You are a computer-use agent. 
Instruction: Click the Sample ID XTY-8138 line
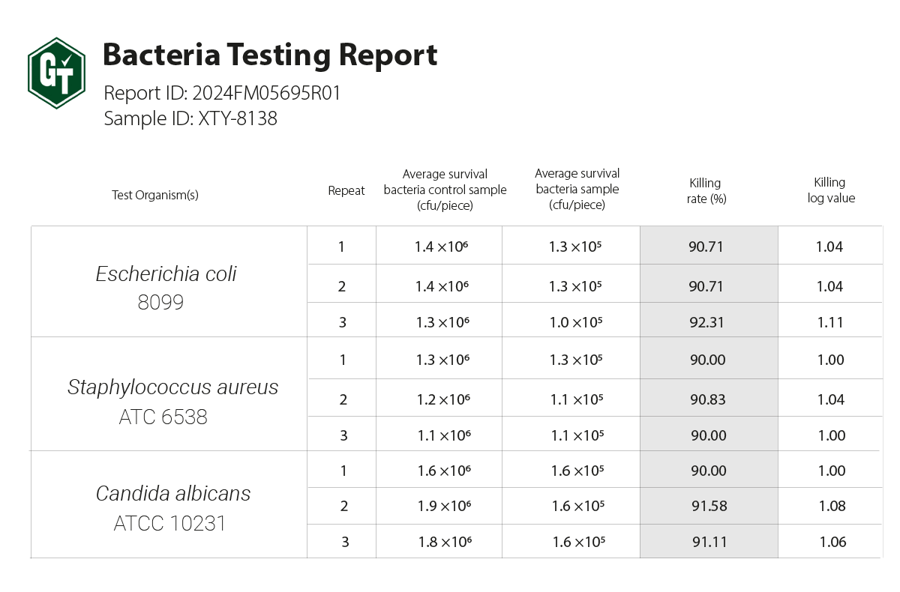(190, 118)
